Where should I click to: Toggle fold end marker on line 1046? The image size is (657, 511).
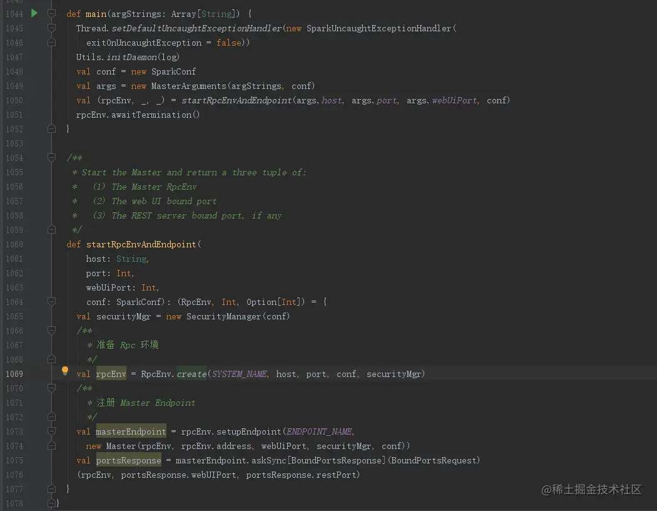[x=51, y=43]
